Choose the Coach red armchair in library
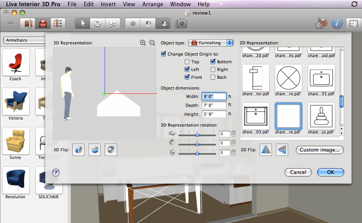 pos(16,62)
